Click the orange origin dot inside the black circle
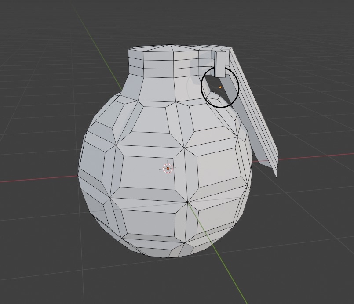The height and width of the screenshot is (304, 354). pyautogui.click(x=220, y=87)
